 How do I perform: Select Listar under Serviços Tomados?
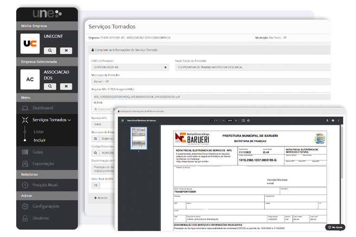pyautogui.click(x=39, y=131)
